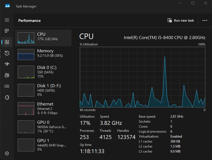Click the CPU utilization graph

[x=142, y=77]
